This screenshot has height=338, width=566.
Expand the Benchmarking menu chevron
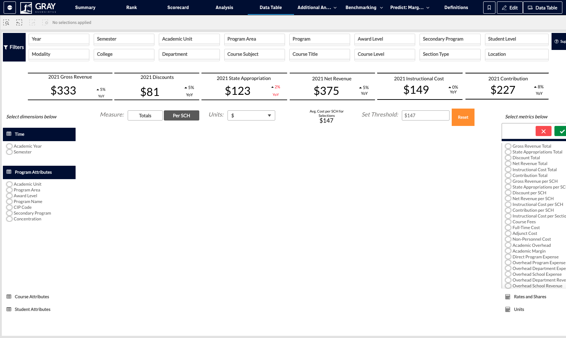tap(381, 8)
